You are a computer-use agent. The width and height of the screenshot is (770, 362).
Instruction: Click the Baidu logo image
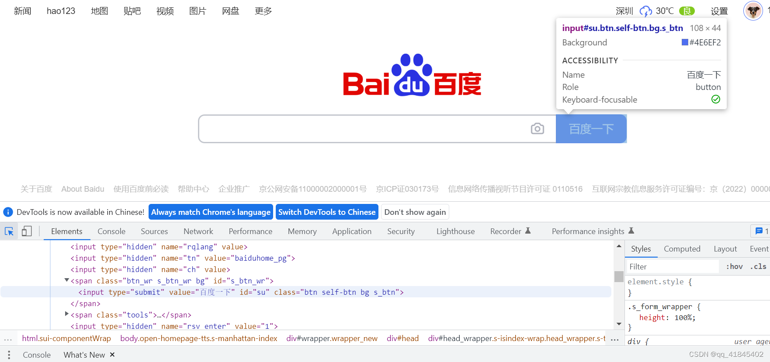pos(412,75)
